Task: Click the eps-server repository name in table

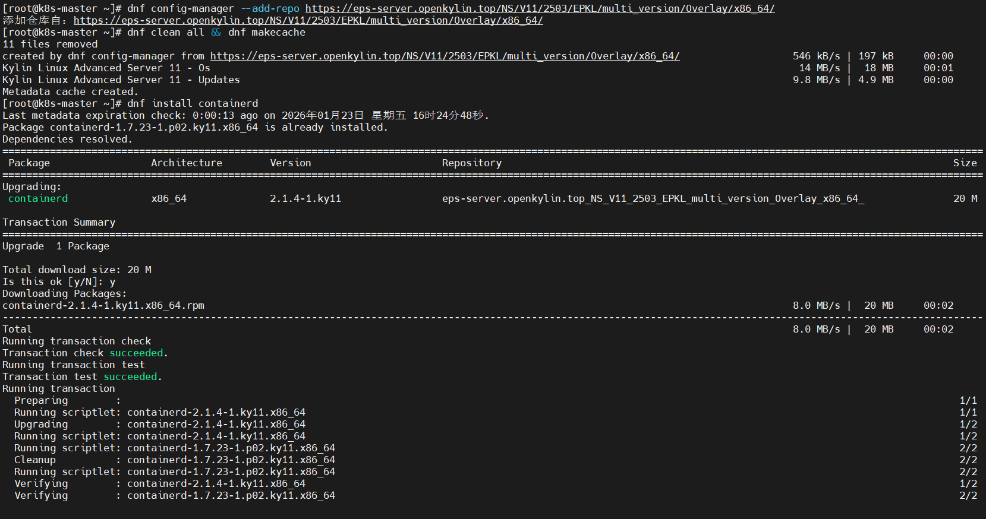Action: point(653,198)
